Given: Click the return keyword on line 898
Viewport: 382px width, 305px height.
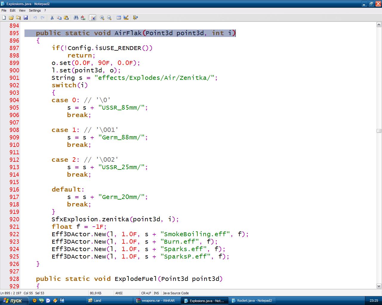Looking at the screenshot, I should click(x=80, y=55).
